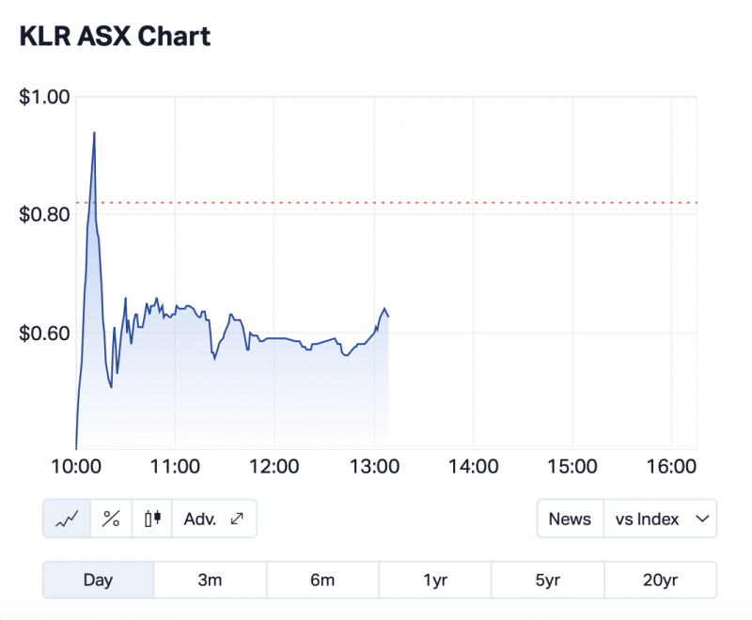Switch to percentage view icon

click(111, 519)
